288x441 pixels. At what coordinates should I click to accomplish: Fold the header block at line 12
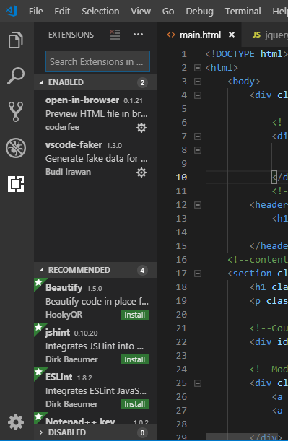(x=198, y=205)
